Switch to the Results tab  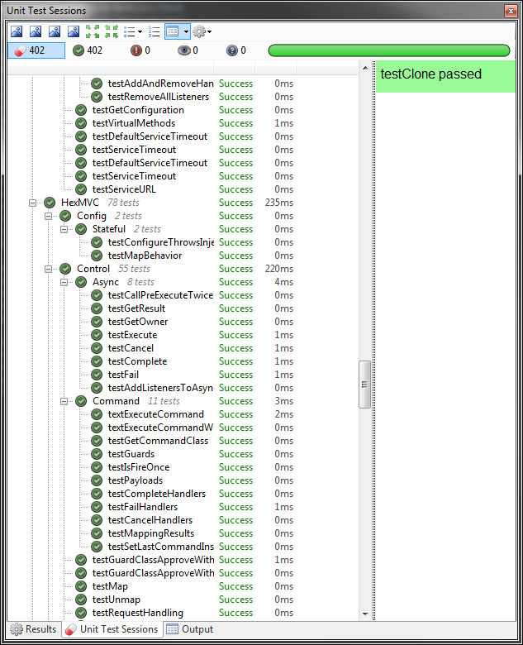(33, 629)
